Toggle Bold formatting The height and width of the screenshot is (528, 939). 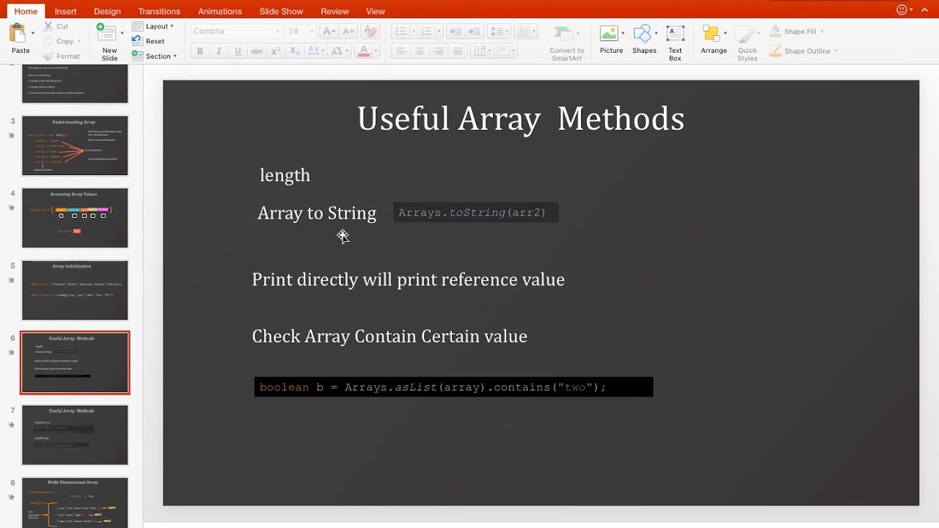click(200, 51)
